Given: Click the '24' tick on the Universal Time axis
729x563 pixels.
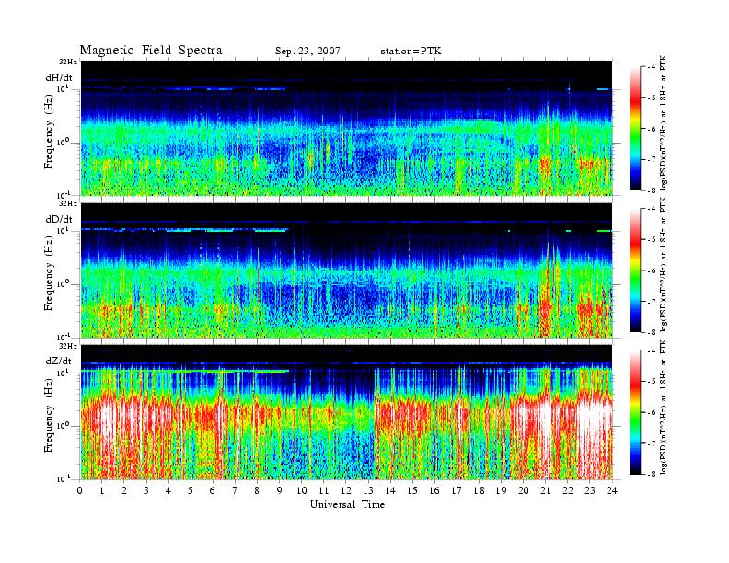Looking at the screenshot, I should 612,490.
